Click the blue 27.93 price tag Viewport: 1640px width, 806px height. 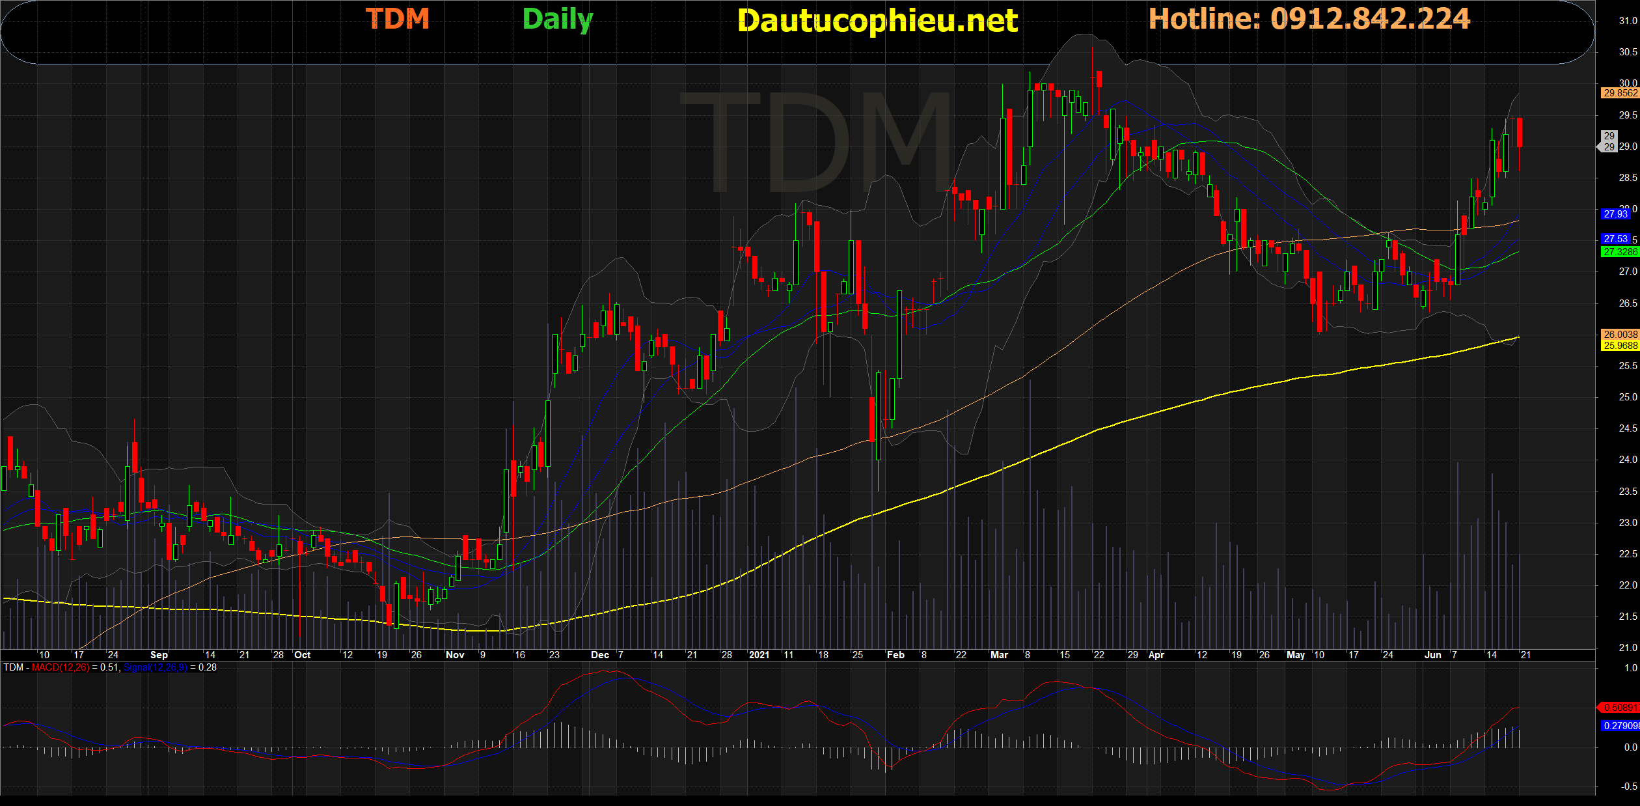[1615, 214]
